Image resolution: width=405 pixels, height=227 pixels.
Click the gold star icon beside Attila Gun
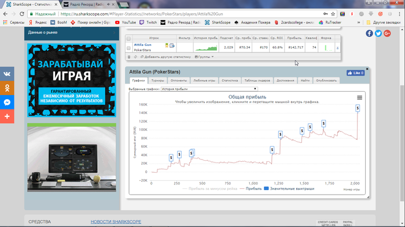[x=167, y=46]
